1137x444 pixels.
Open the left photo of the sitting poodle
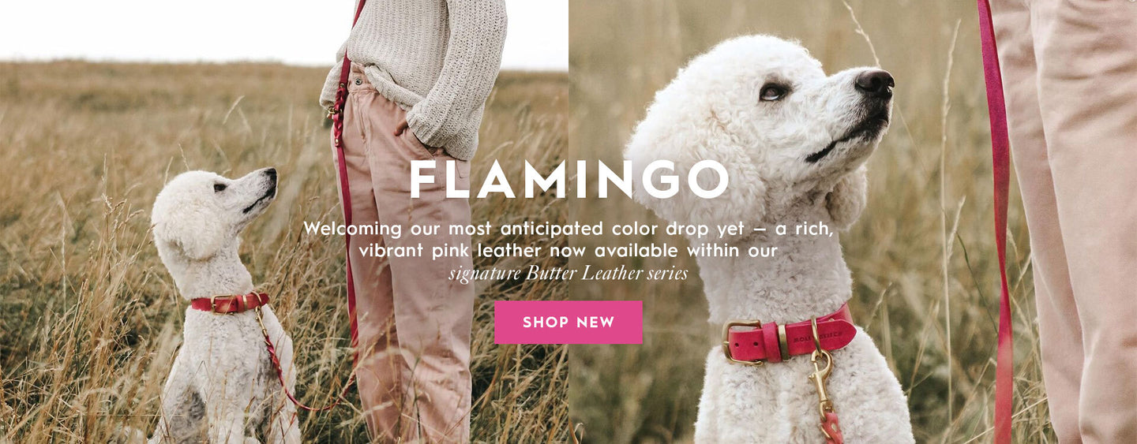[284, 222]
